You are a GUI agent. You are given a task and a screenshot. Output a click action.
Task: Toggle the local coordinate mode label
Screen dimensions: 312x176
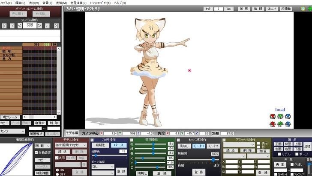(280, 109)
